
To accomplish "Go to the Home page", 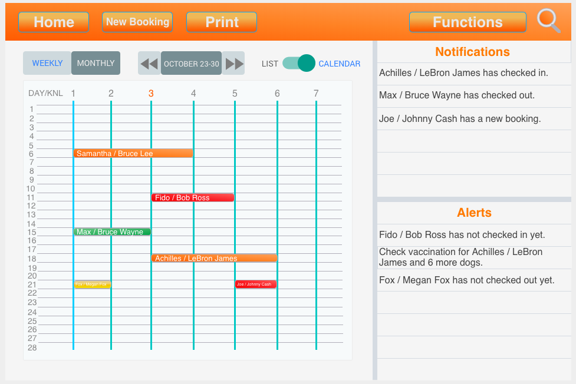I will (54, 22).
